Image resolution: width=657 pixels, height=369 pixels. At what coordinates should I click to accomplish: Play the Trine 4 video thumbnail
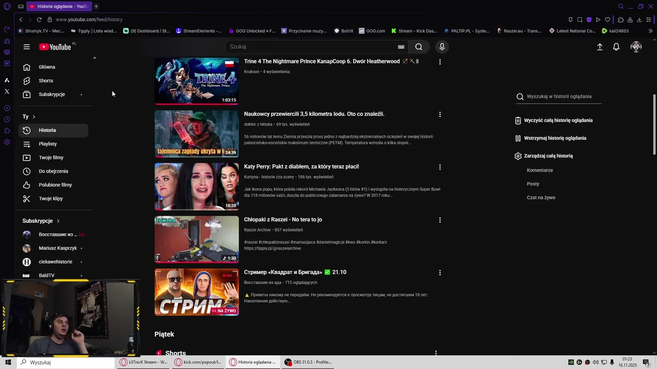coord(197,81)
